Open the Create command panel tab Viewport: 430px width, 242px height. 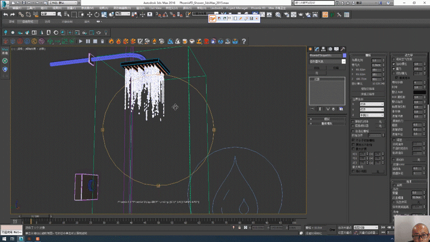(x=311, y=49)
